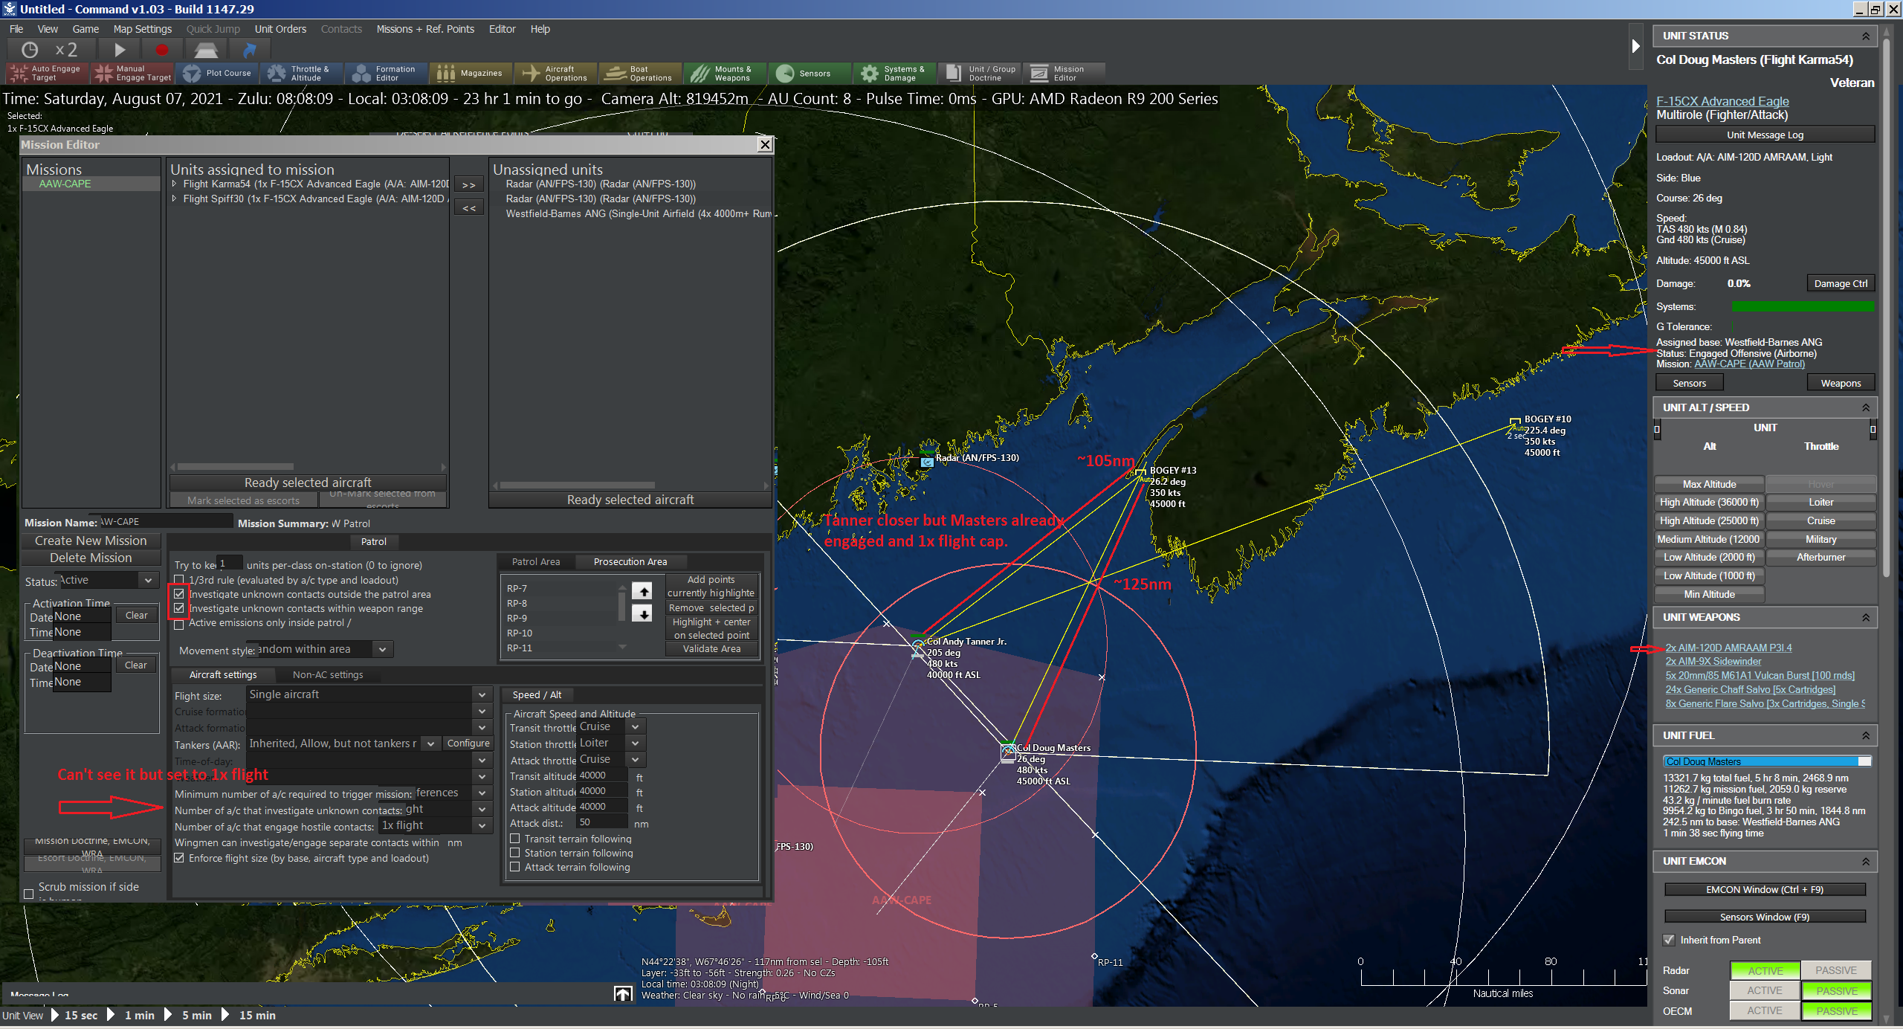
Task: Open Aircraft Operations toolbar icon
Action: point(555,73)
